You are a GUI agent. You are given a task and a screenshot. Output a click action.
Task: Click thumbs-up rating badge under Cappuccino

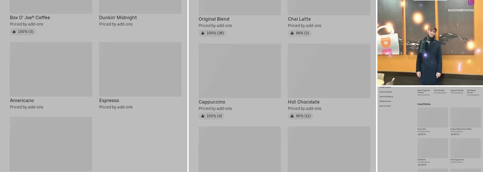(211, 116)
